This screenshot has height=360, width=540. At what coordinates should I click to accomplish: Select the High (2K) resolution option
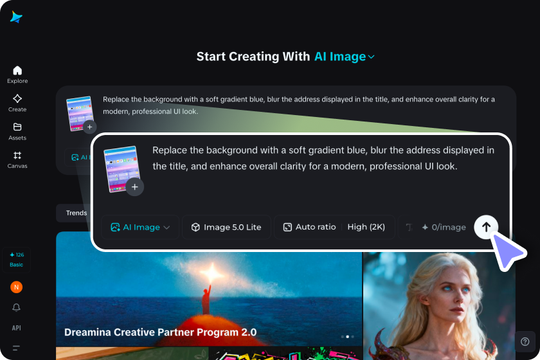[x=366, y=227]
